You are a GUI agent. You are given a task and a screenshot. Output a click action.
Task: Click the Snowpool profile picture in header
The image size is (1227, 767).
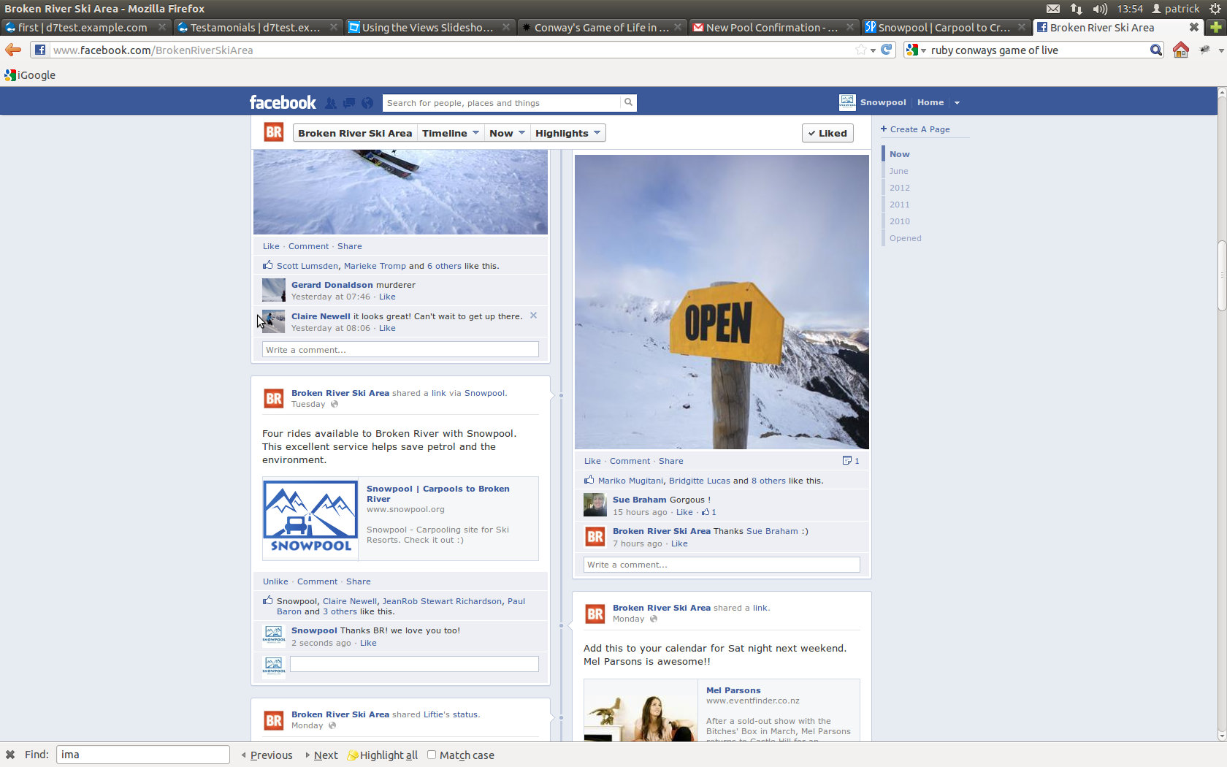(x=847, y=102)
